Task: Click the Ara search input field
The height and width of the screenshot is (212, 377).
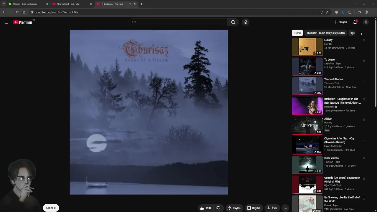Action: (x=178, y=22)
